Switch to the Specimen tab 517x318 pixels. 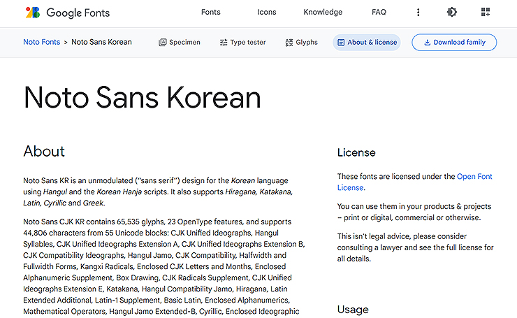pos(180,42)
